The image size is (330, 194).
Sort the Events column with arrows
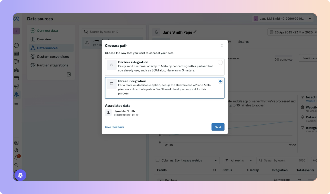pos(214,170)
